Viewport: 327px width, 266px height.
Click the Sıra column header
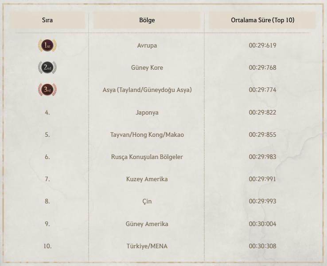coord(47,20)
